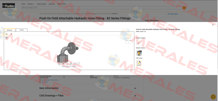Image resolution: width=218 pixels, height=101 pixels.
Task: Click the 82 Series Fittings breadcrumb link
Action: (x=96, y=14)
